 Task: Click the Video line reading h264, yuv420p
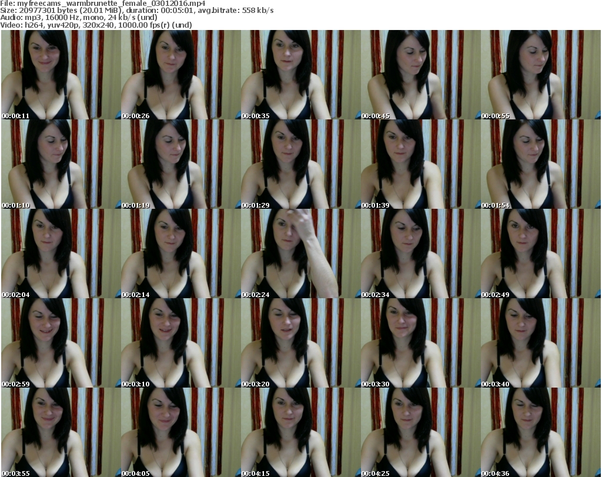pos(96,25)
